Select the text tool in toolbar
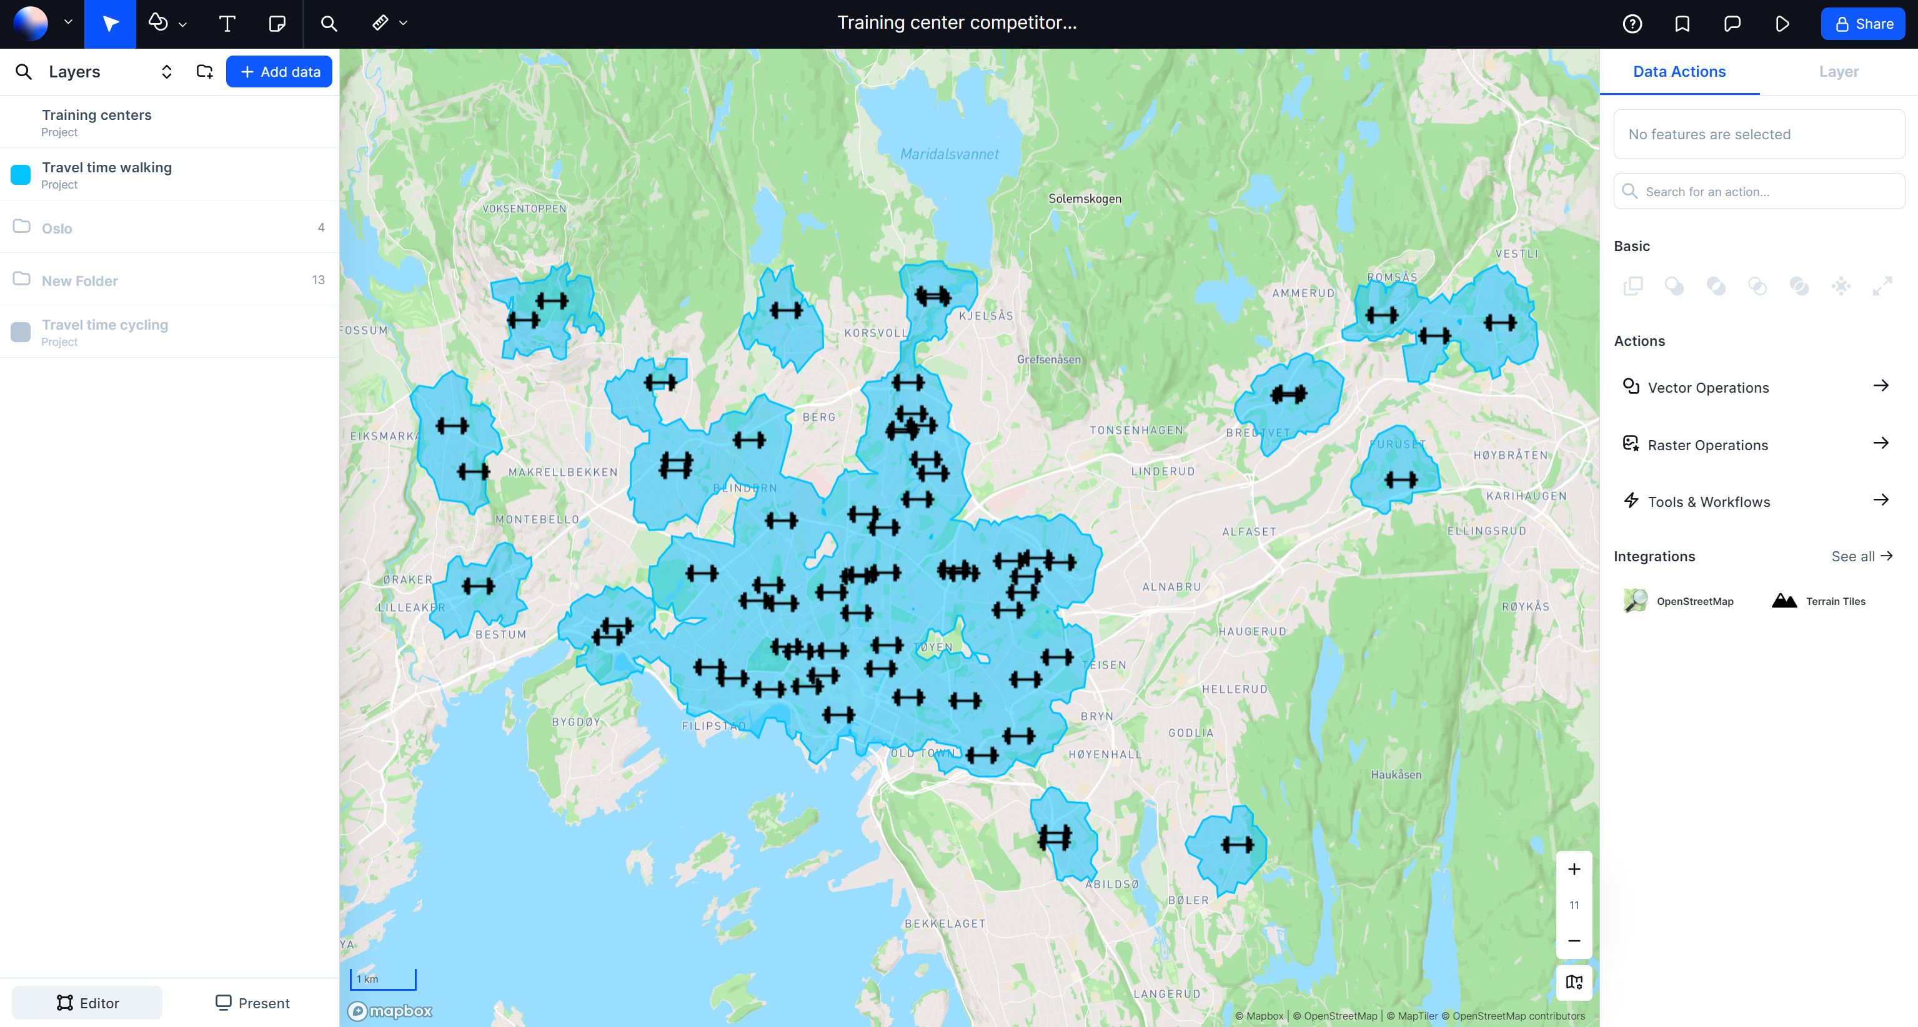 pyautogui.click(x=226, y=23)
